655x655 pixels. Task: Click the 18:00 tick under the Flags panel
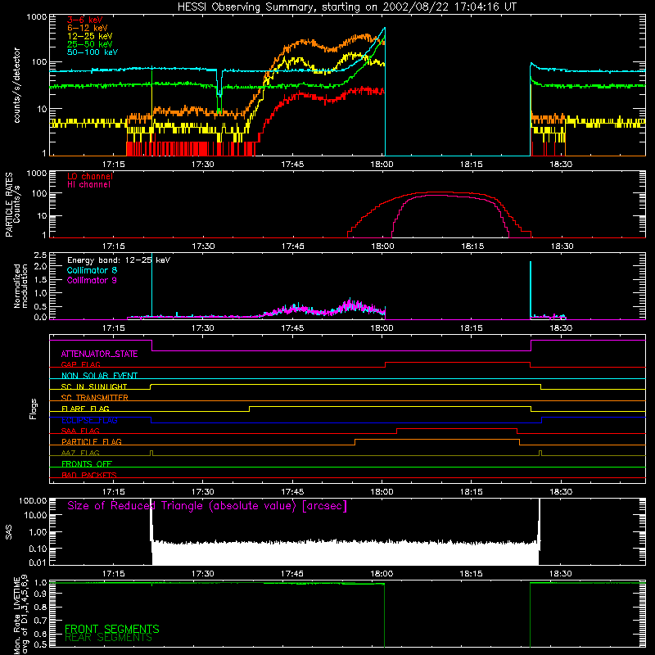[382, 492]
